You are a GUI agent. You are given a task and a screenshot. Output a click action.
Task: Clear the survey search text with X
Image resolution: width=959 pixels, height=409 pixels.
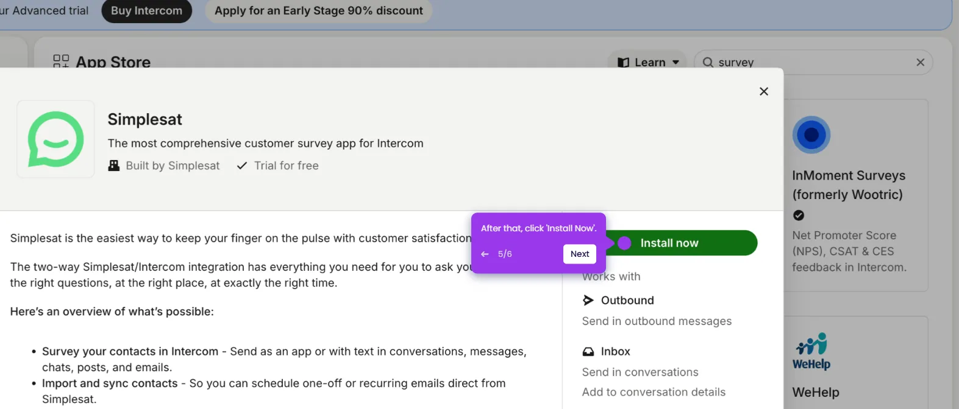[920, 62]
